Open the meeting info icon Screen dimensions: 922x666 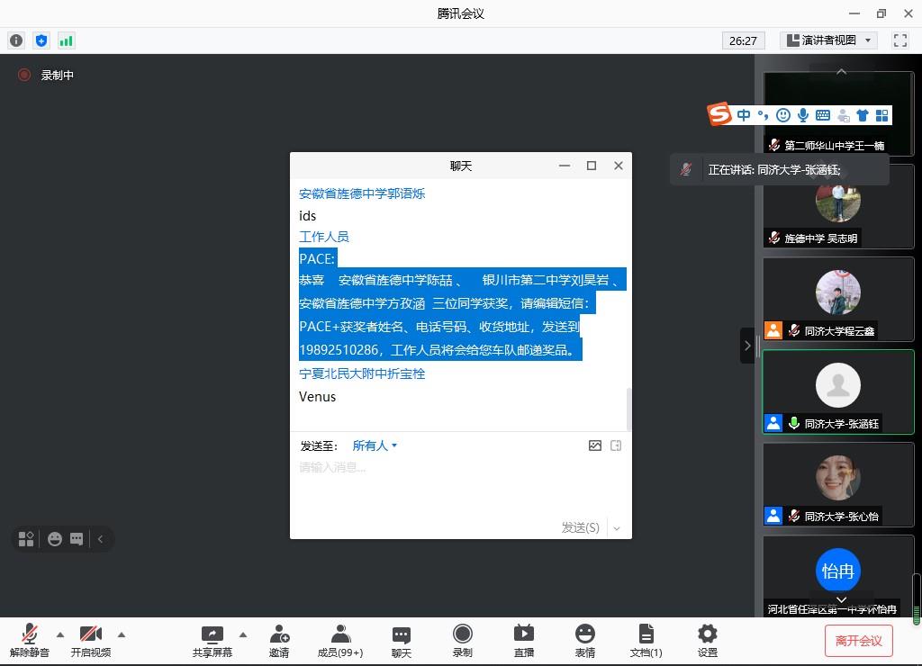click(x=16, y=40)
